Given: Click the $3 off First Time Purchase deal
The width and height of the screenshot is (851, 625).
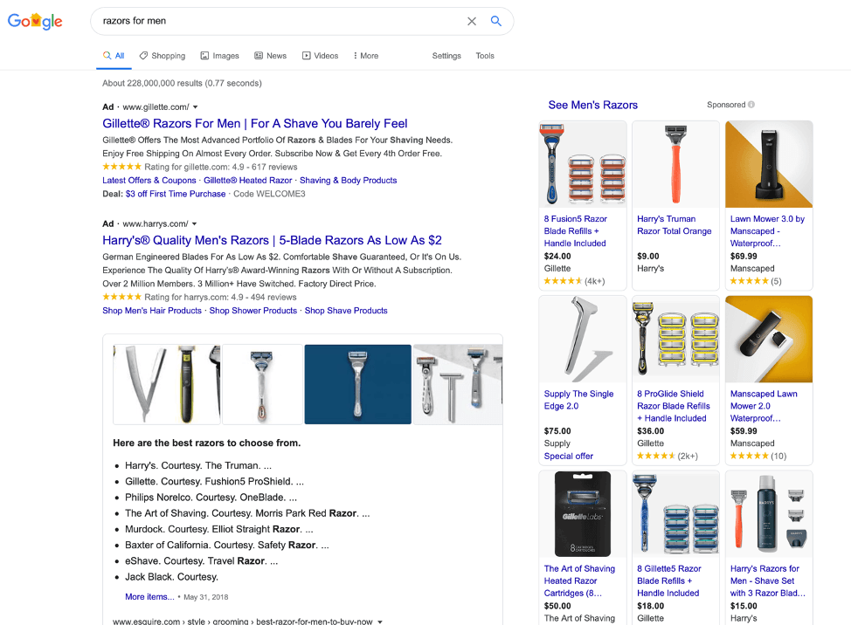Looking at the screenshot, I should coord(176,194).
